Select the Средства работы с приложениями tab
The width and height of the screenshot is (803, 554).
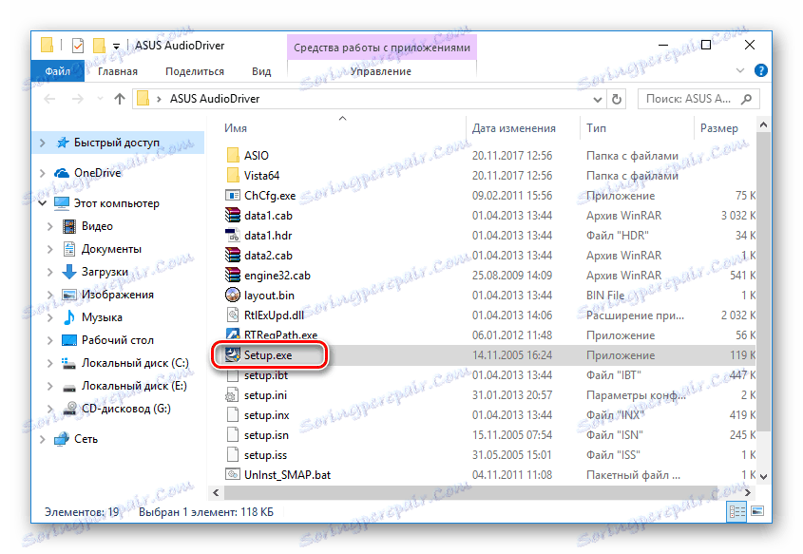382,48
